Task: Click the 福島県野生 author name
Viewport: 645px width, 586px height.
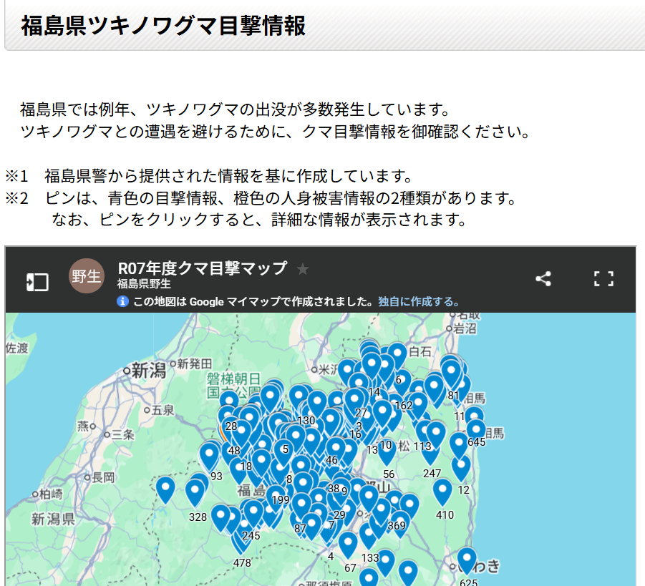Action: click(144, 284)
